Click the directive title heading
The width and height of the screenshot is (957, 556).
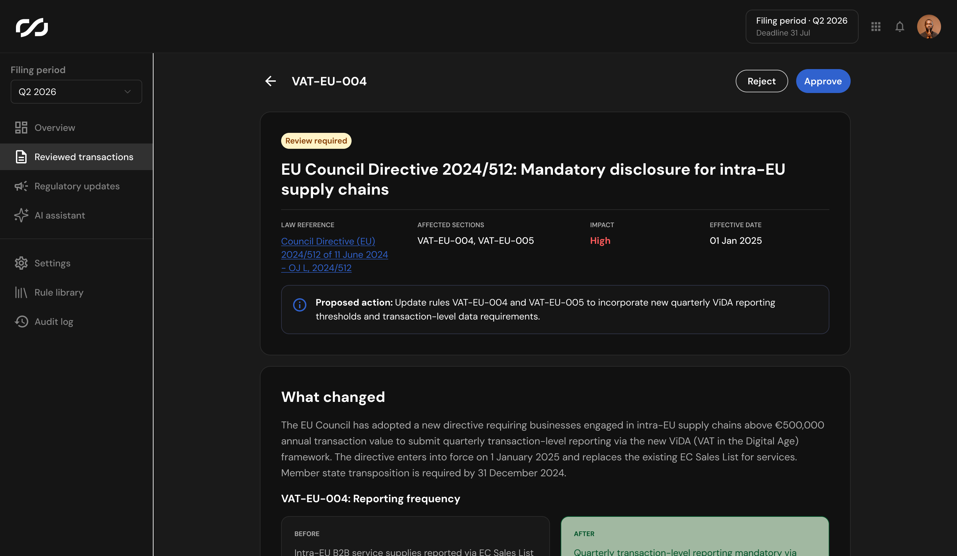pos(533,179)
